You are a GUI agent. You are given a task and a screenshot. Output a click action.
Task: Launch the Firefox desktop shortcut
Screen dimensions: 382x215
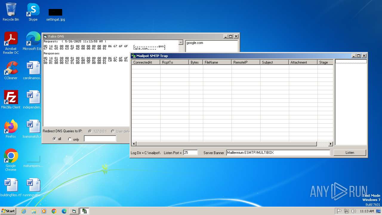pyautogui.click(x=11, y=129)
